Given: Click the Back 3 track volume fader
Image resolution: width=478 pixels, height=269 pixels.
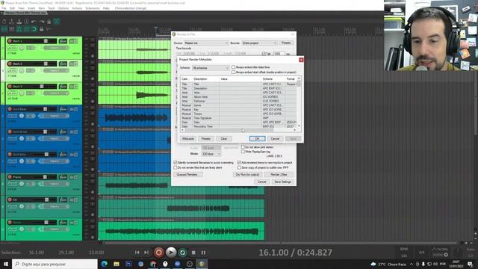Looking at the screenshot, I should [x=42, y=87].
